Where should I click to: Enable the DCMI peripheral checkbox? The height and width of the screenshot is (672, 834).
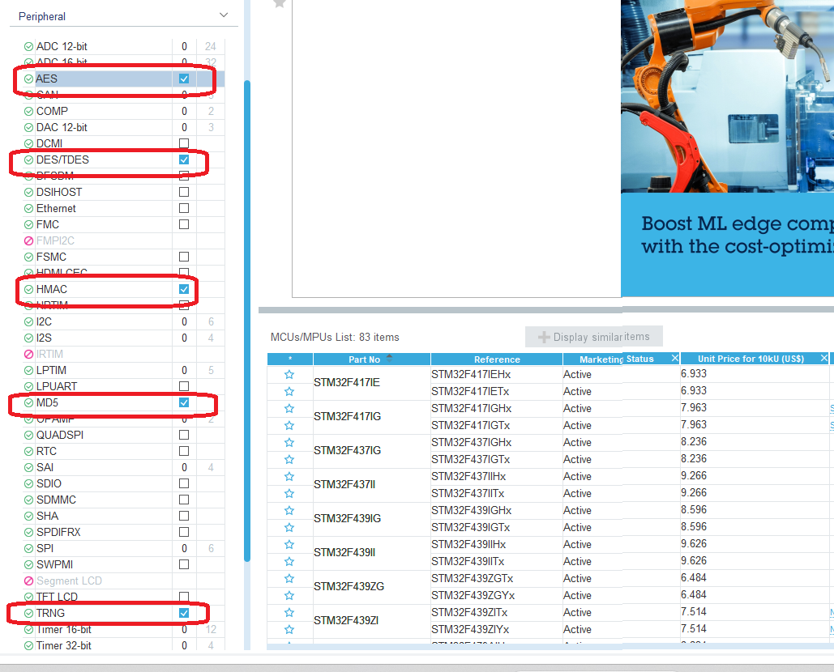click(x=184, y=143)
